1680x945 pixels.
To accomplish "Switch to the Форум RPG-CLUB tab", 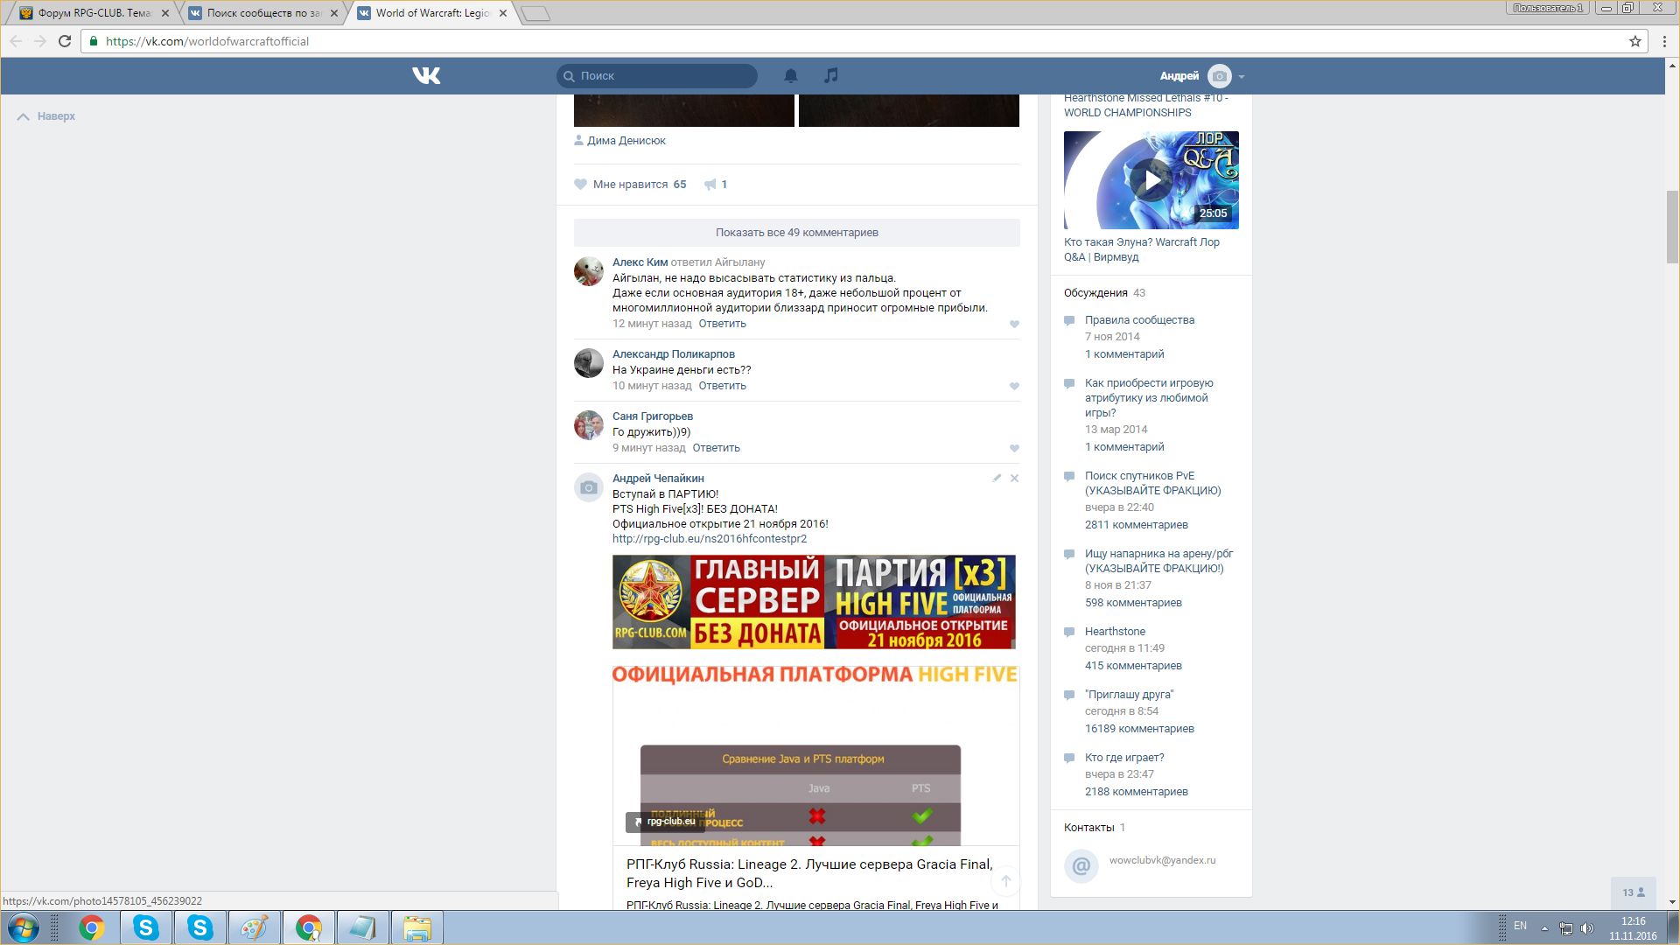I will [93, 13].
